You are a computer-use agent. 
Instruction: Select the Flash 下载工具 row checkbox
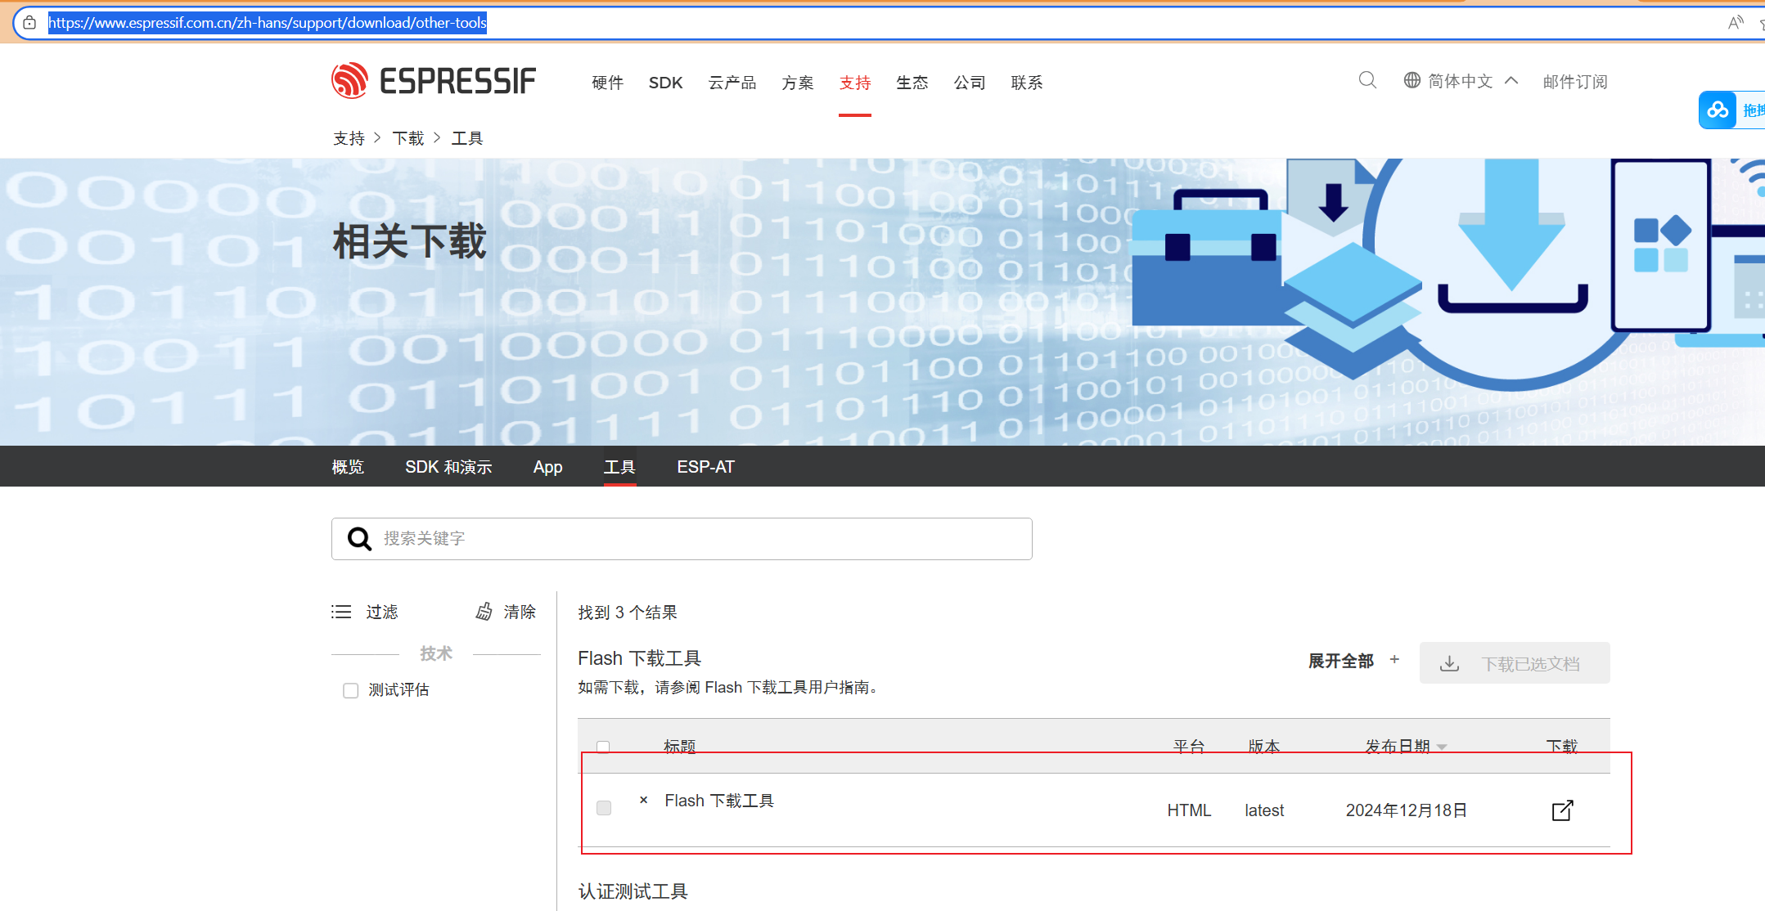(x=604, y=808)
